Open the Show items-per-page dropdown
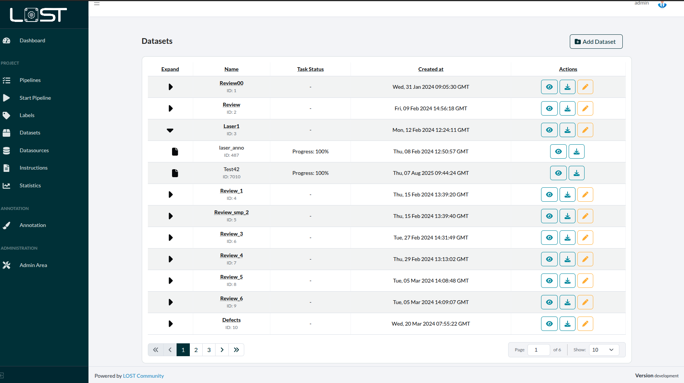Image resolution: width=684 pixels, height=383 pixels. click(603, 350)
